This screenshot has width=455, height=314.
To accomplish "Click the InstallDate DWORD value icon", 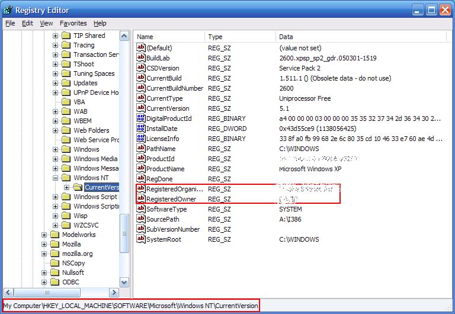I will pos(141,129).
